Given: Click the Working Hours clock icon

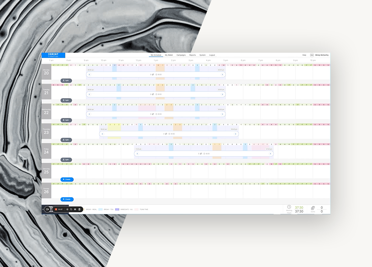Looking at the screenshot, I should pos(289,207).
